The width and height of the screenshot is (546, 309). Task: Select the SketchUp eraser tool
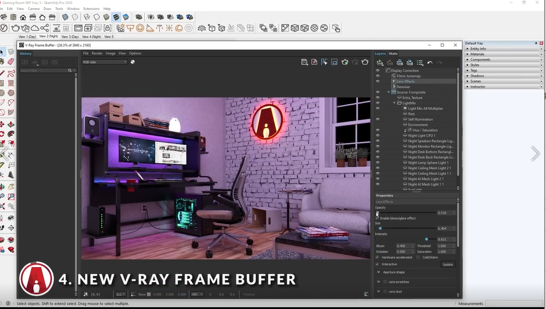point(11,61)
